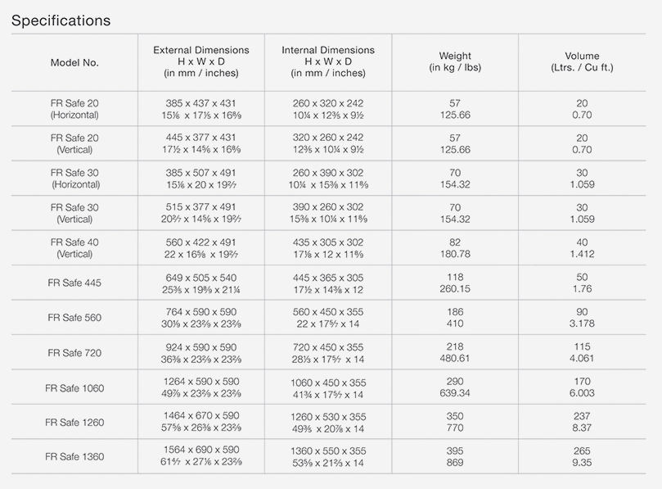Click the 1564 x 690 x 590 external dimensions
The height and width of the screenshot is (489, 662).
pos(201,451)
